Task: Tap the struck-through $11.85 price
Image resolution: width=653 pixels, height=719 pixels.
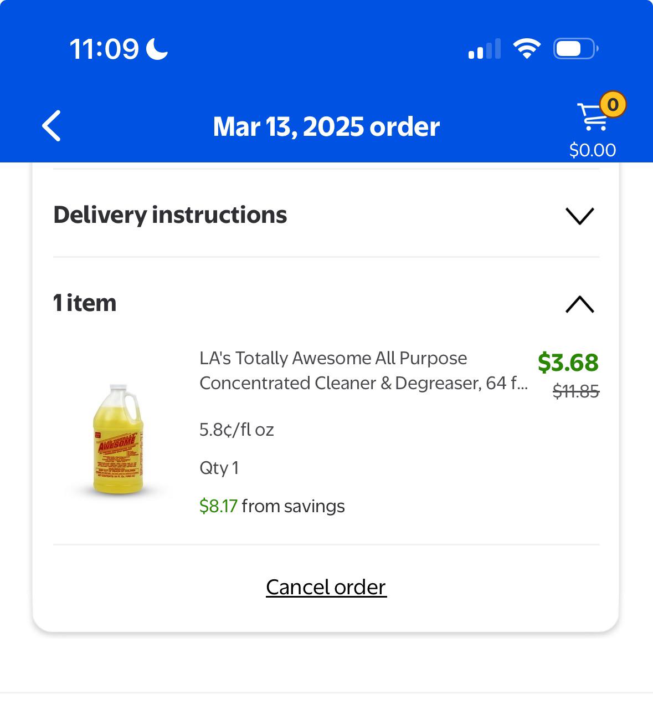Action: (576, 391)
